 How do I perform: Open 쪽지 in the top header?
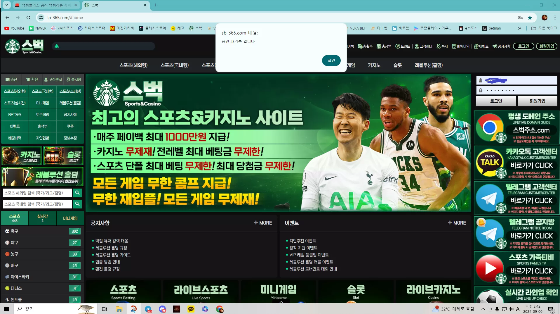(442, 46)
